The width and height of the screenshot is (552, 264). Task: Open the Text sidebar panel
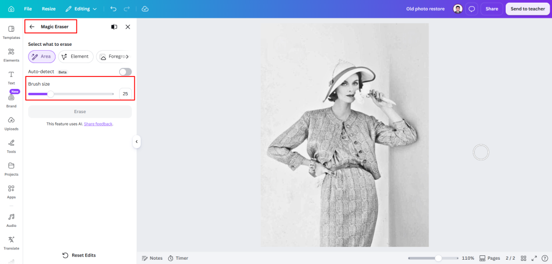pos(11,78)
